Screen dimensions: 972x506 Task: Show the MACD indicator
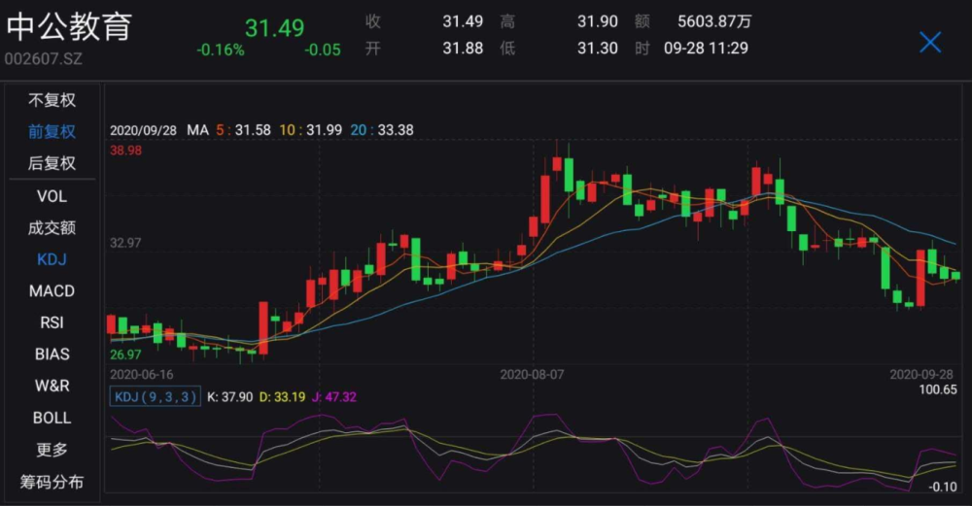tap(52, 291)
